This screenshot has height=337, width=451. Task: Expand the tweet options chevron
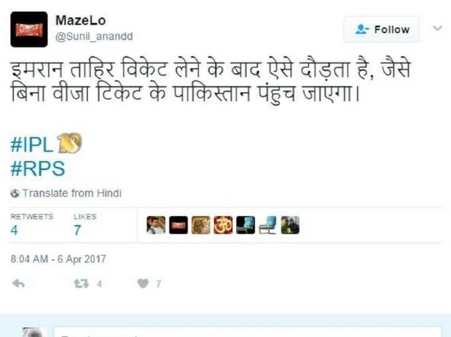(x=438, y=28)
